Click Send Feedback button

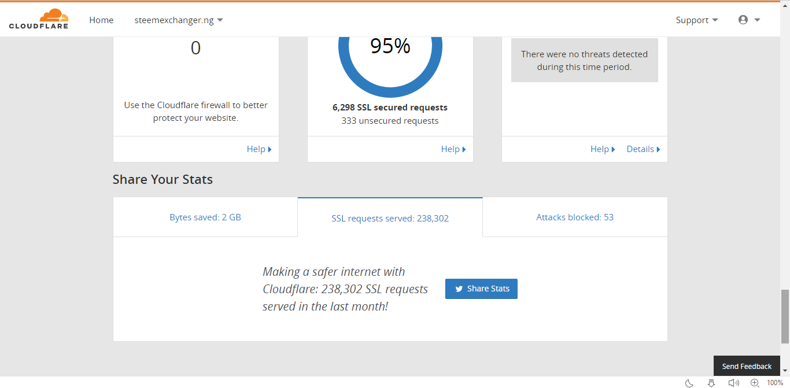tap(747, 366)
